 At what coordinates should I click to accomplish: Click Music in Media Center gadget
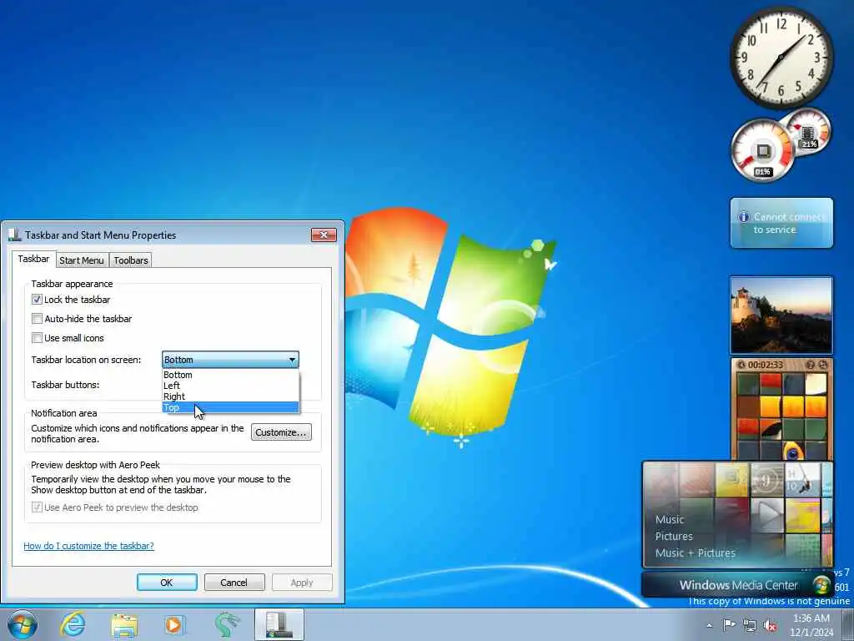pyautogui.click(x=670, y=519)
